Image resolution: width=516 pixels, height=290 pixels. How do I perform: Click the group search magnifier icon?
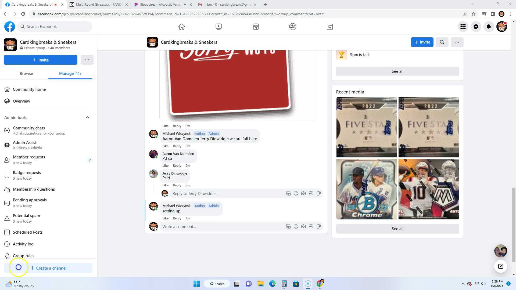point(442,42)
